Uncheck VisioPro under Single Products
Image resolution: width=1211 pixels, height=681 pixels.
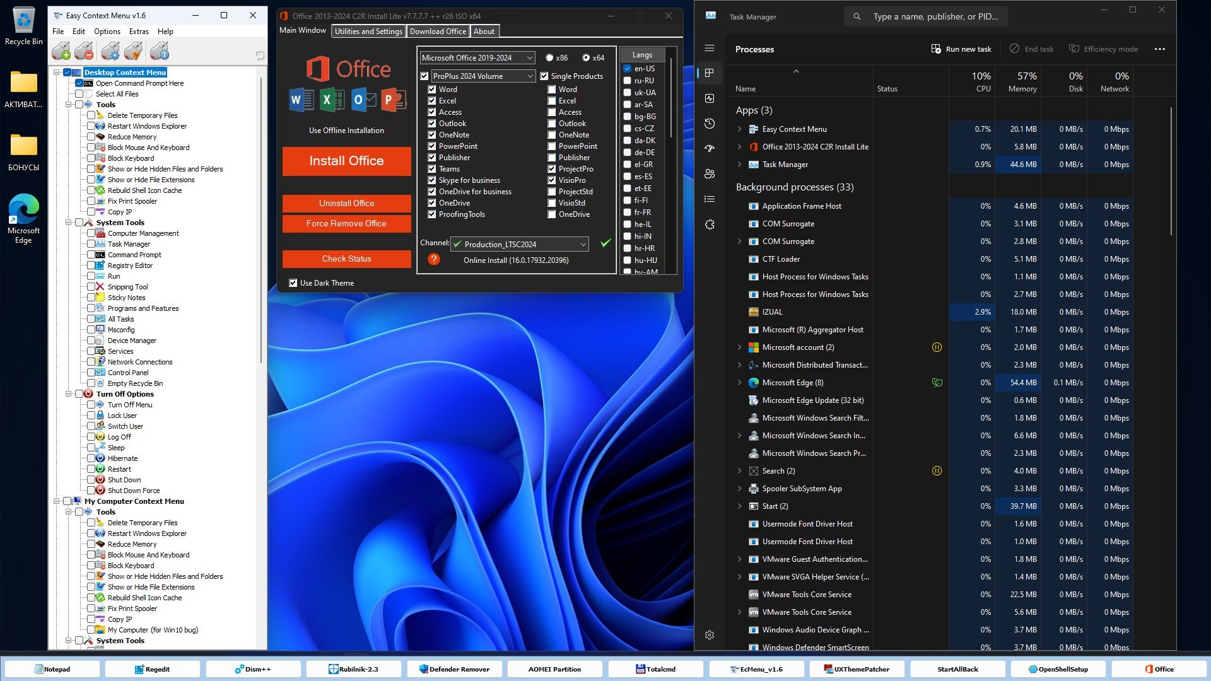(552, 180)
